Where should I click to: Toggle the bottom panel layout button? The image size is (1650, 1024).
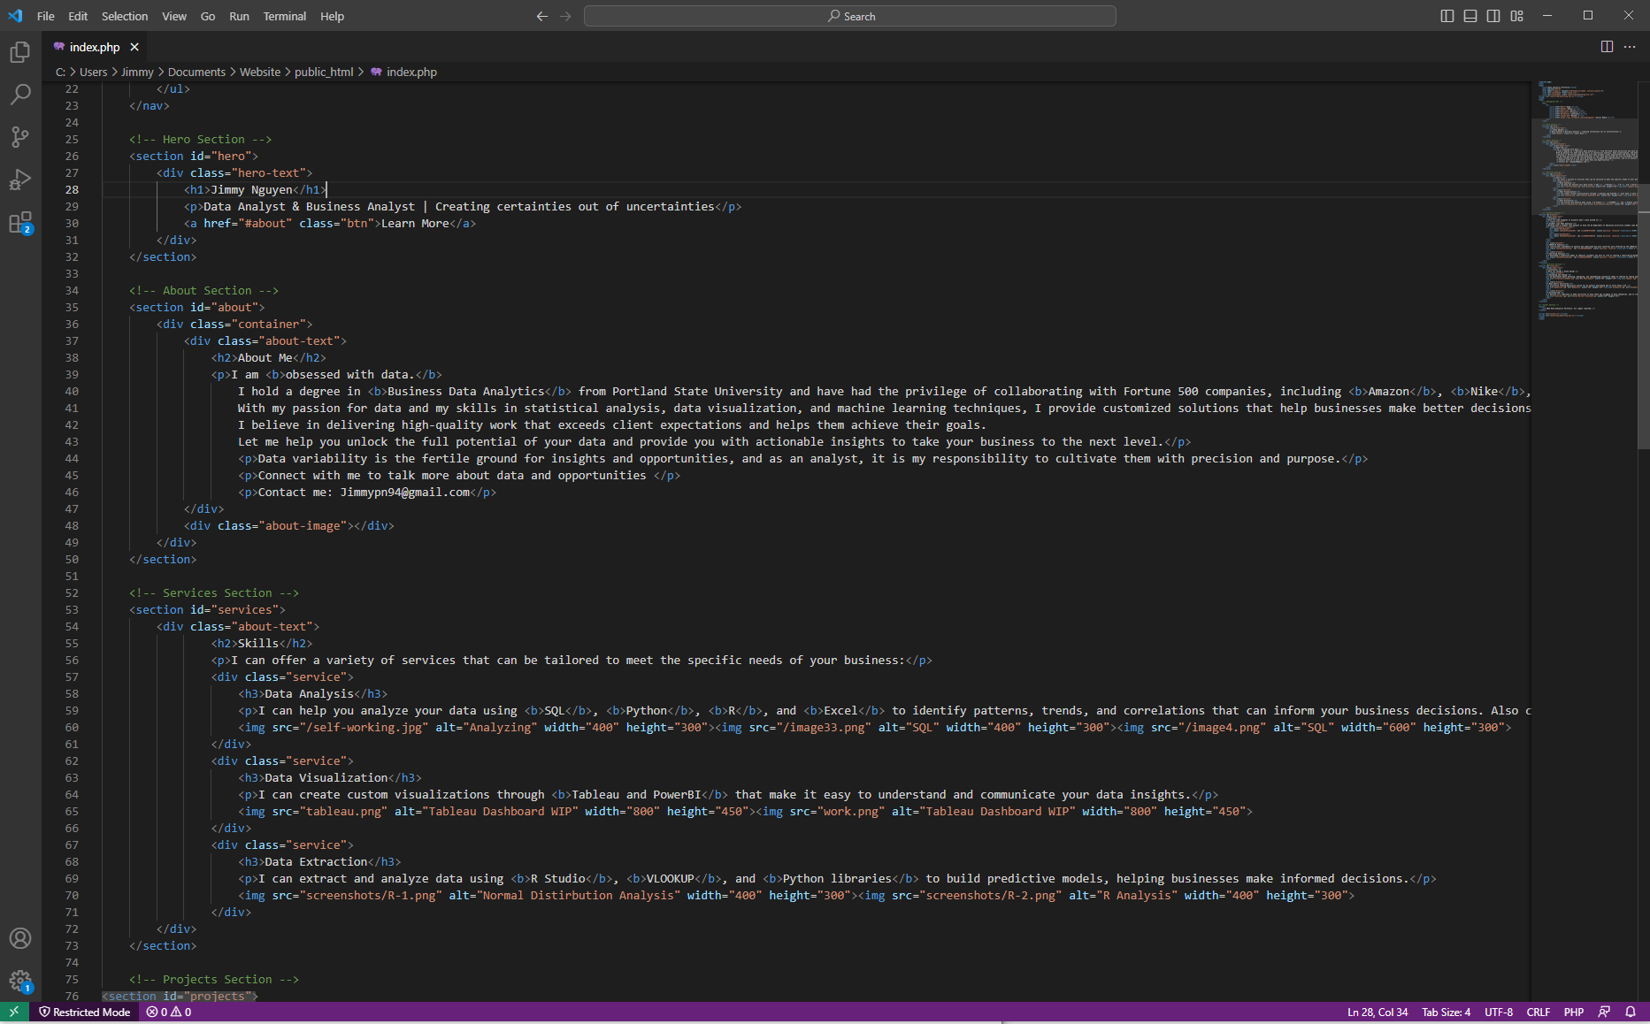tap(1470, 16)
